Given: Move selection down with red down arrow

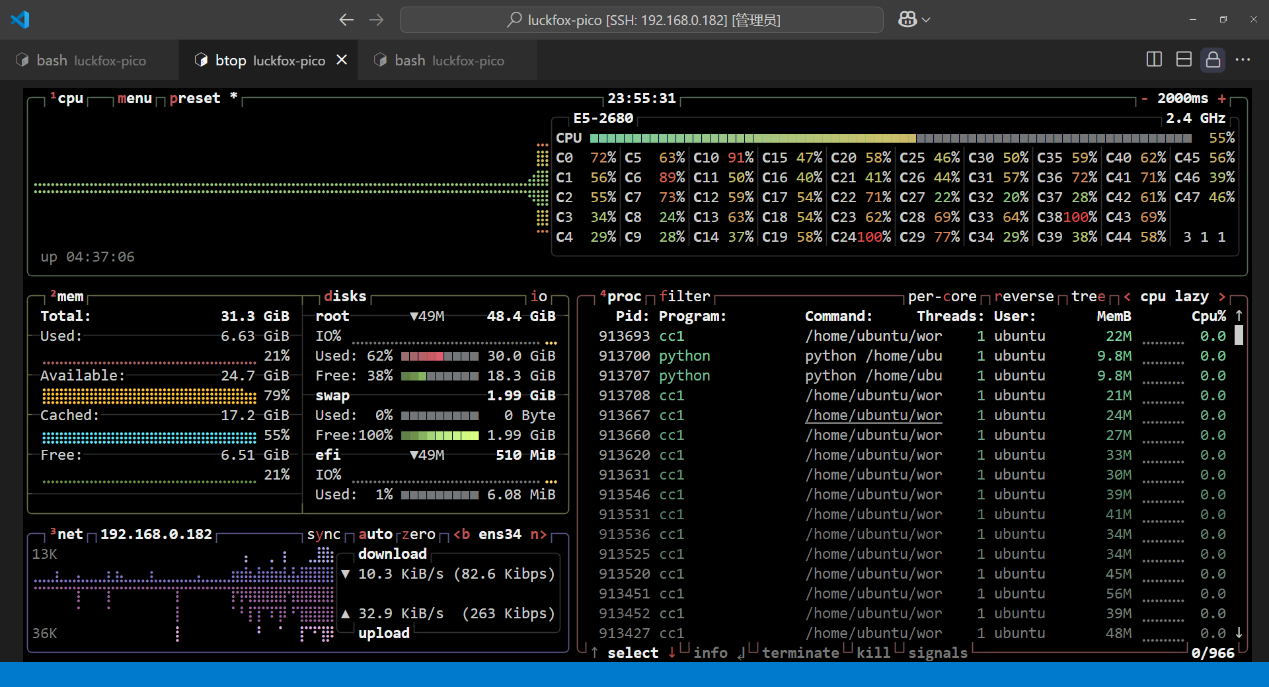Looking at the screenshot, I should 672,653.
